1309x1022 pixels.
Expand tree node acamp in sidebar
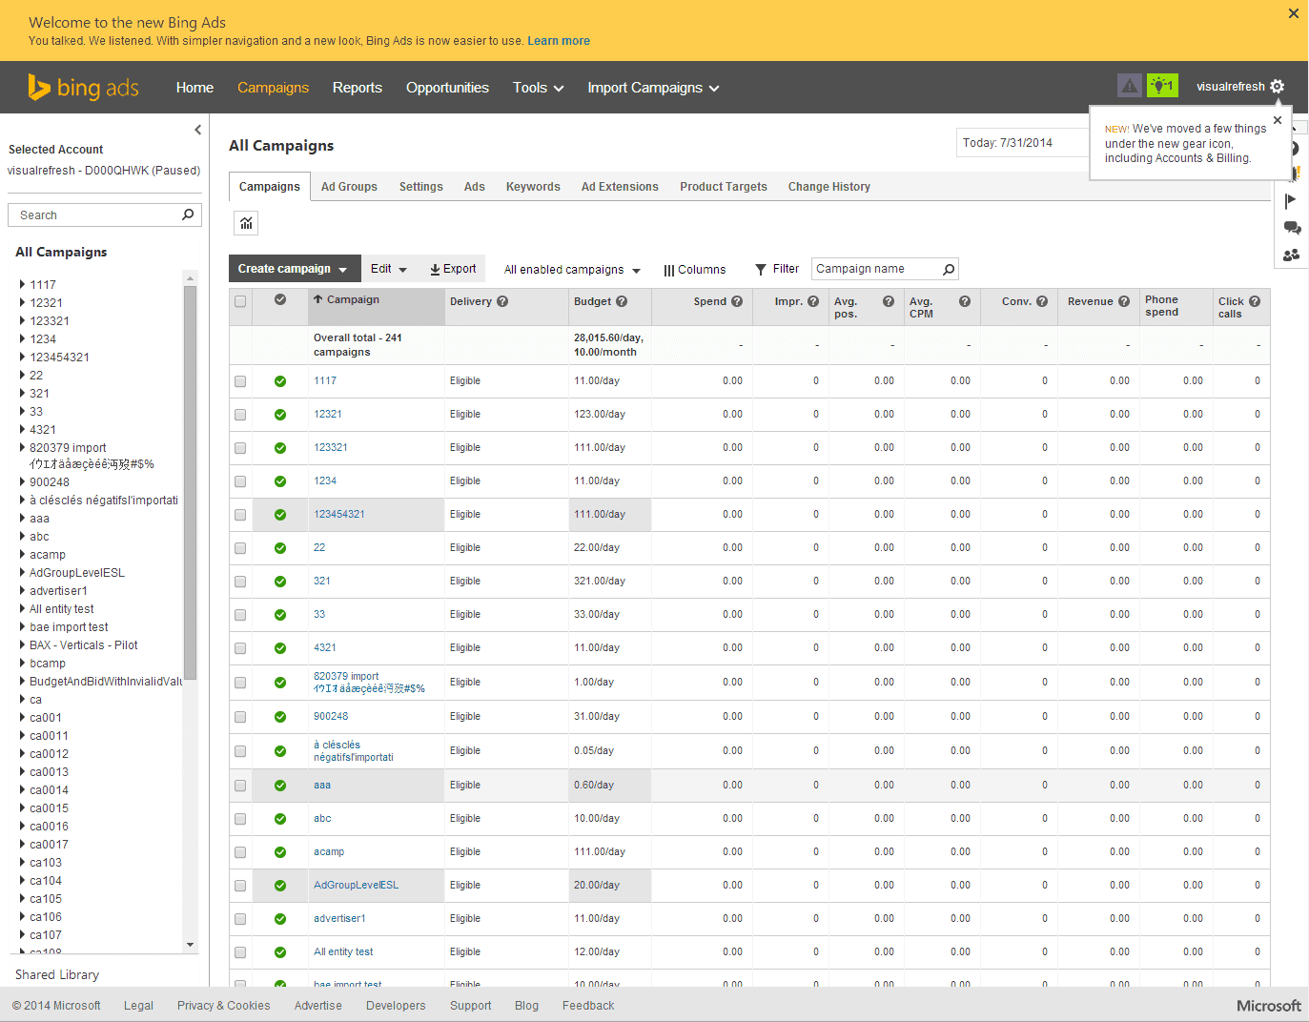tap(22, 554)
